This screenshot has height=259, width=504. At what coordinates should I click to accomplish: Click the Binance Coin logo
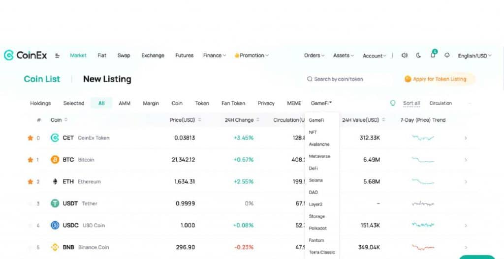pos(55,247)
